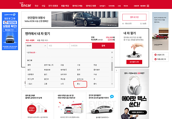The width and height of the screenshot is (172, 119).
Task: Click the 보험료 조회 red icon link
Action: pos(160,54)
